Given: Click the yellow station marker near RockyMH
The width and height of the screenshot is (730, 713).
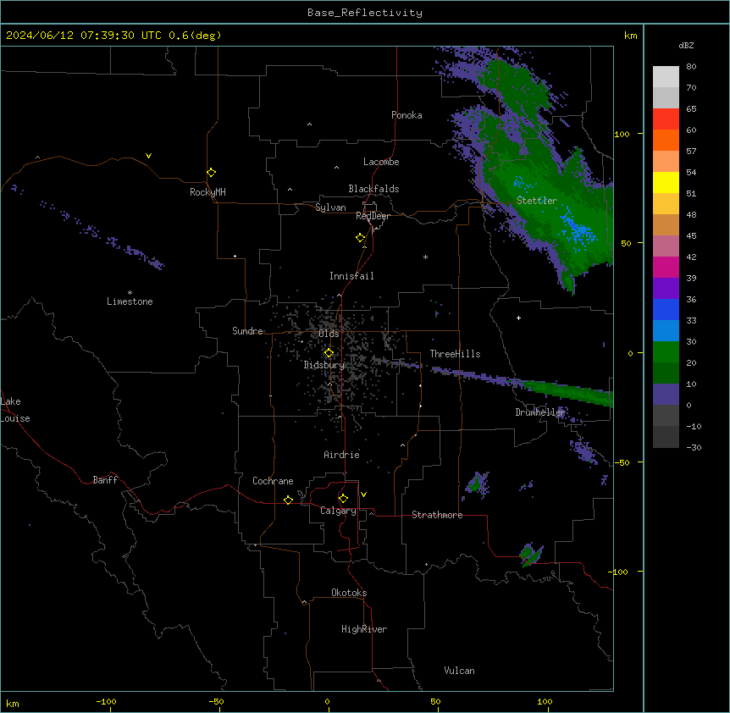Looking at the screenshot, I should point(212,173).
